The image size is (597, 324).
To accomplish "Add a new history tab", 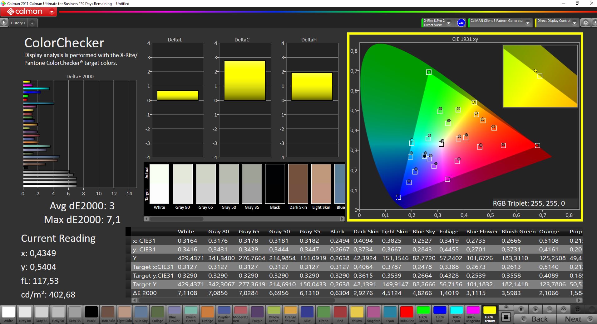I will (32, 23).
